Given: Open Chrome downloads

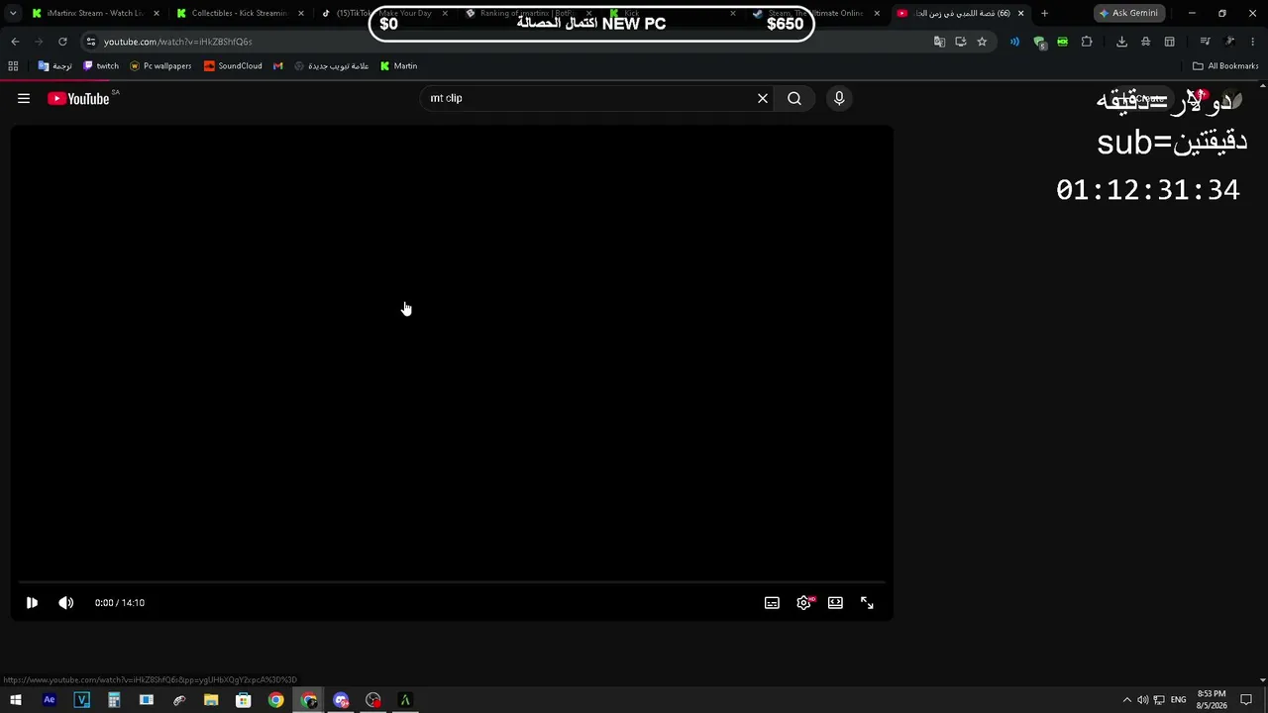Looking at the screenshot, I should (1121, 42).
